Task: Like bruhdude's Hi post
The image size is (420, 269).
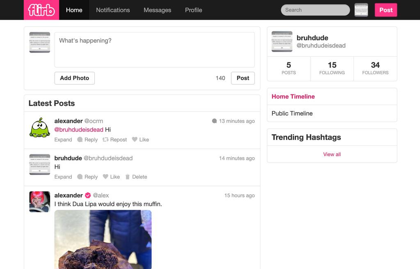Action: 112,177
